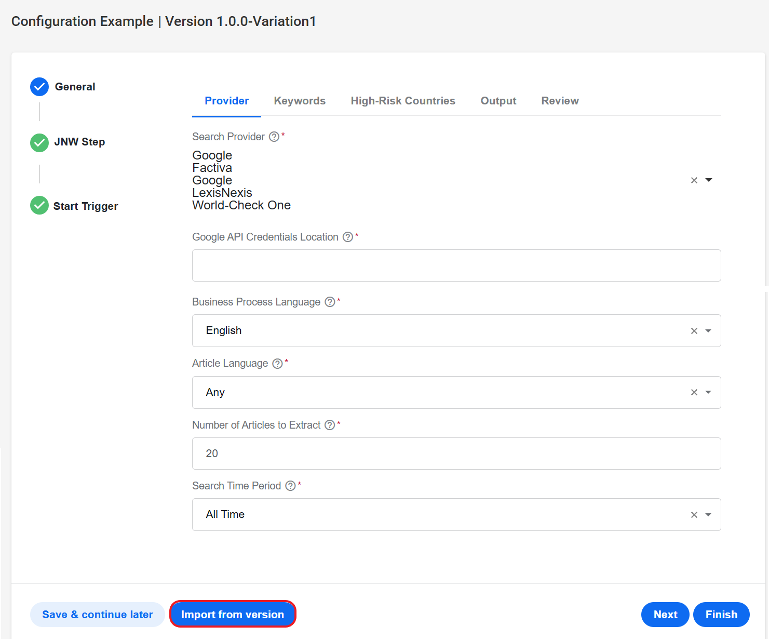Click Import from version button
This screenshot has width=769, height=639.
233,615
